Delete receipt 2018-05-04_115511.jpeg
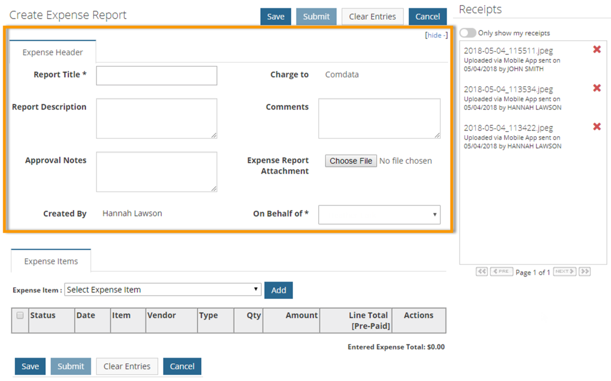Viewport: 611px width, 381px height. pyautogui.click(x=596, y=49)
